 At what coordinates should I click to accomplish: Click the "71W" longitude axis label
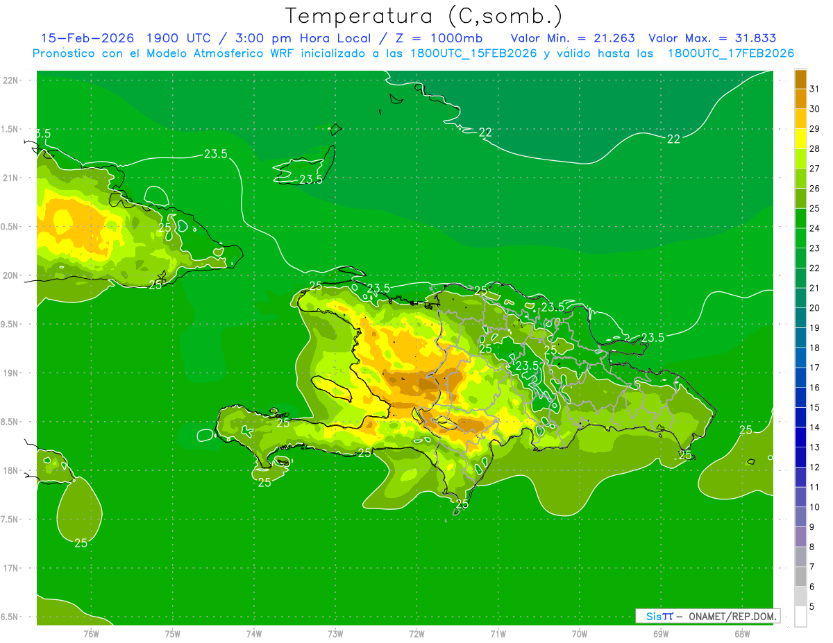point(498,634)
